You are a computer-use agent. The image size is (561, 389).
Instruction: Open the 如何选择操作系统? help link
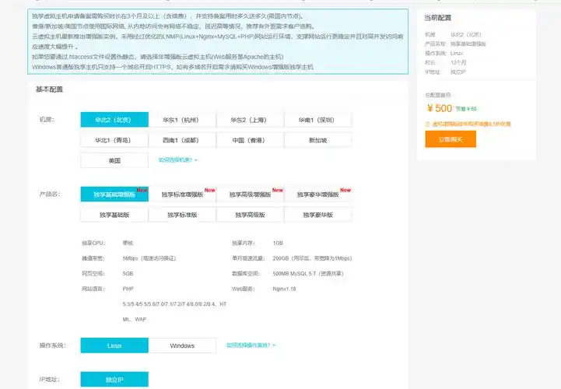tap(251, 345)
